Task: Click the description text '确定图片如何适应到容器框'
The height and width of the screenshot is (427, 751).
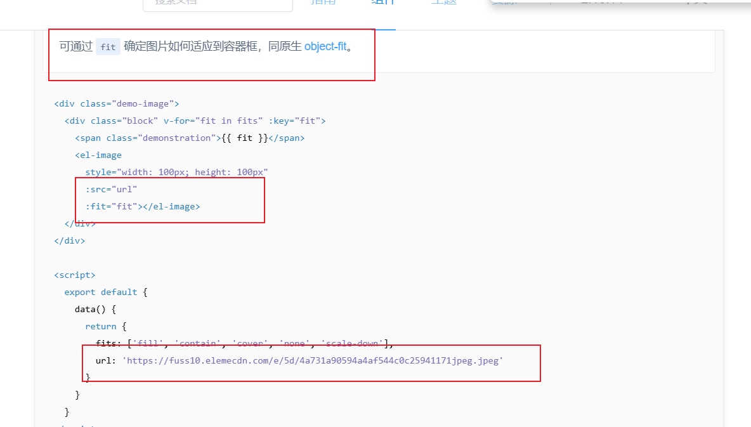Action: [x=191, y=46]
